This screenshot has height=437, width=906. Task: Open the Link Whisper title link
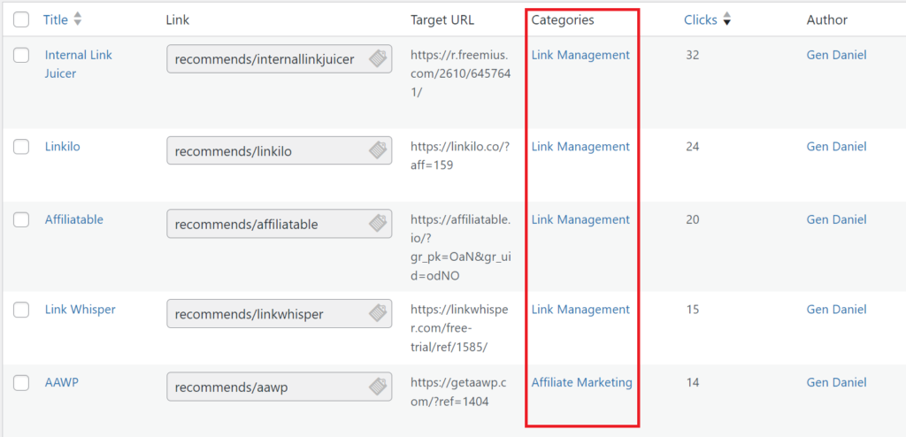click(81, 310)
